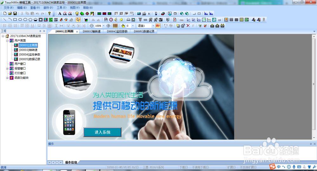317x171 pixels.
Task: Pin the 操作 panel
Action: point(311,144)
